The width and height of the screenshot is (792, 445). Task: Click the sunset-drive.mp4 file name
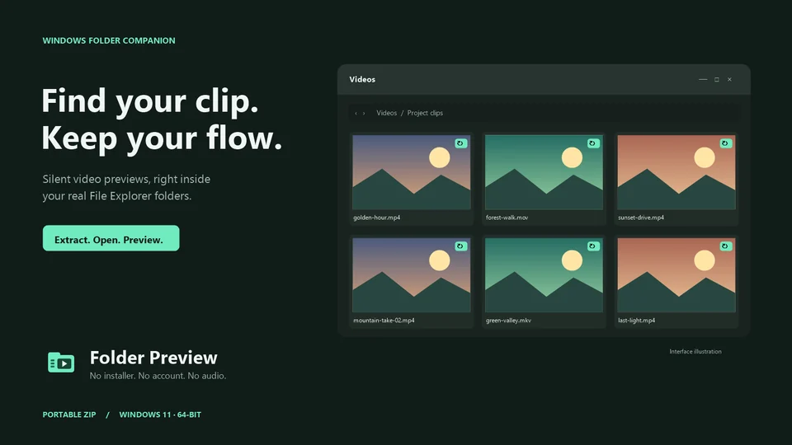(641, 218)
